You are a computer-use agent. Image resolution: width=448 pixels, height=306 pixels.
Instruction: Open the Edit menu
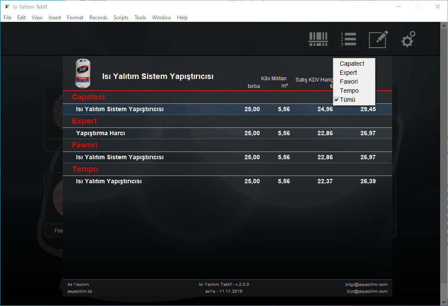(21, 18)
